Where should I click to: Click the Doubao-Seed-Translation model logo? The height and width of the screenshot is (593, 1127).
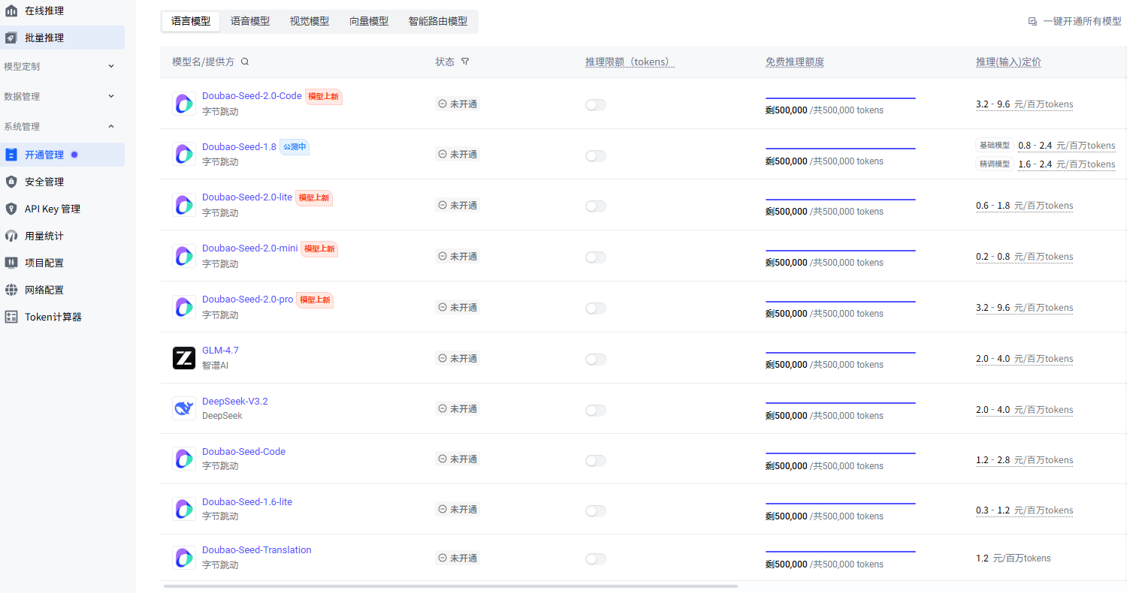coord(184,558)
